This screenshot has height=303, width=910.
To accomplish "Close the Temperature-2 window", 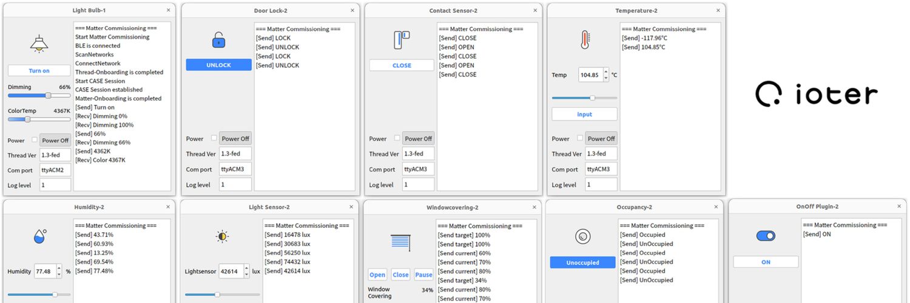I will pyautogui.click(x=718, y=10).
